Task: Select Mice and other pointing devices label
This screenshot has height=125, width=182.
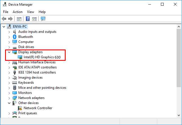Action: (42, 88)
